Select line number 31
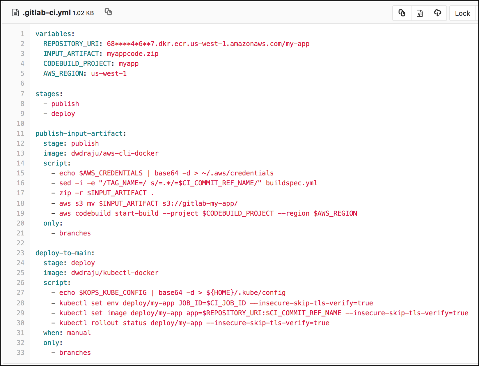Viewport: 479px width, 366px height. [21, 333]
